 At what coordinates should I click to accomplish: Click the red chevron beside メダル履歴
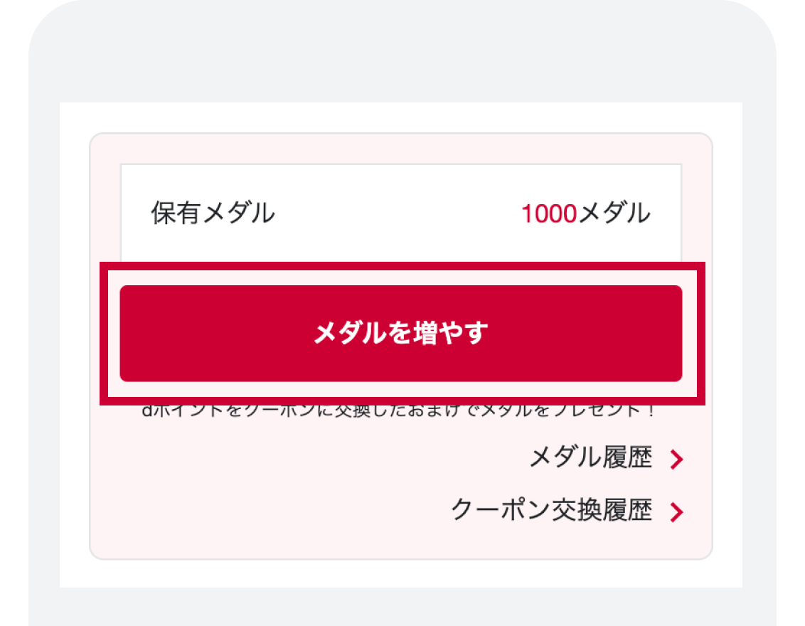point(677,459)
